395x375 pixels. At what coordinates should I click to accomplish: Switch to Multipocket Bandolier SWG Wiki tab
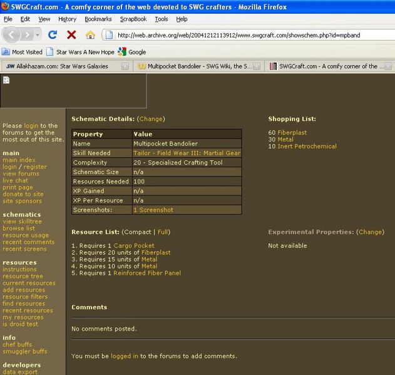point(195,66)
